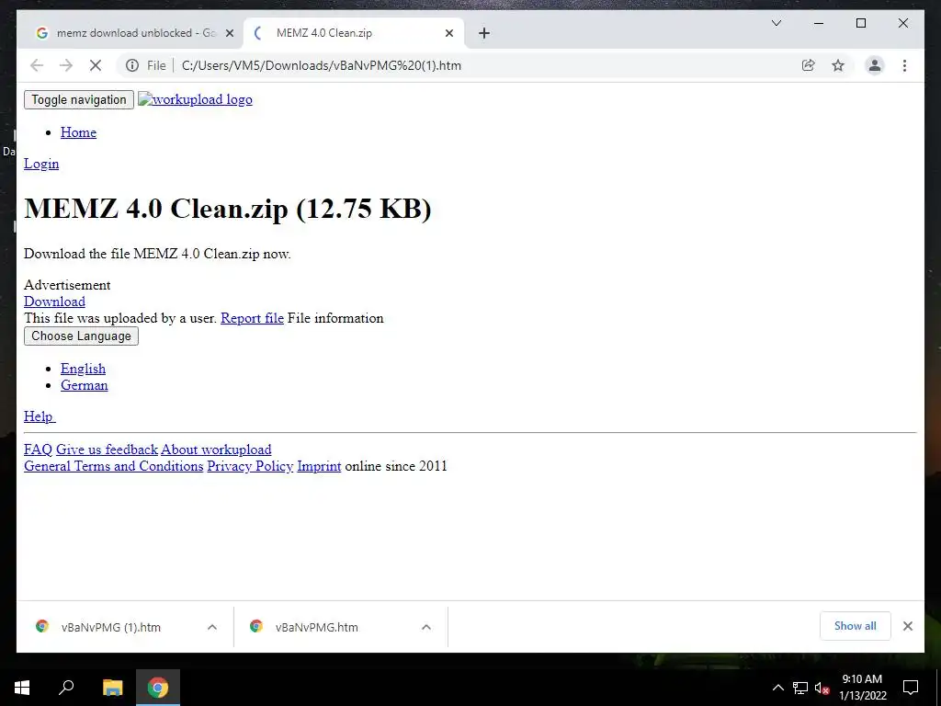Click the Choose Language button

[81, 336]
